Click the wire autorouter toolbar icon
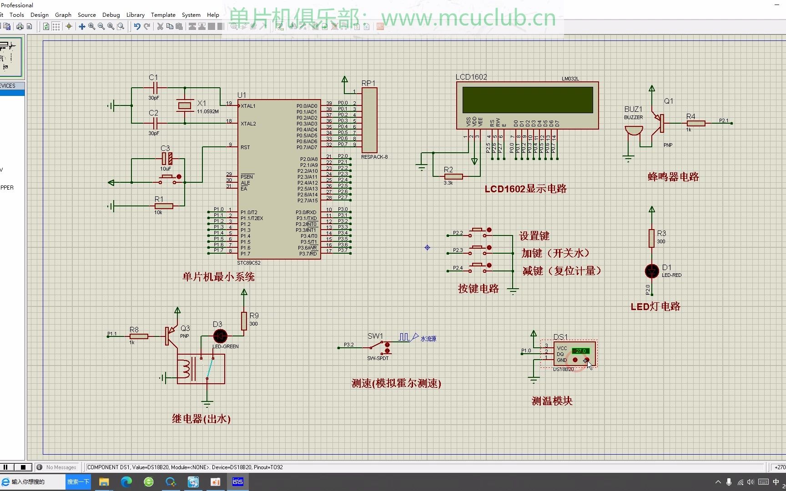 (x=280, y=26)
